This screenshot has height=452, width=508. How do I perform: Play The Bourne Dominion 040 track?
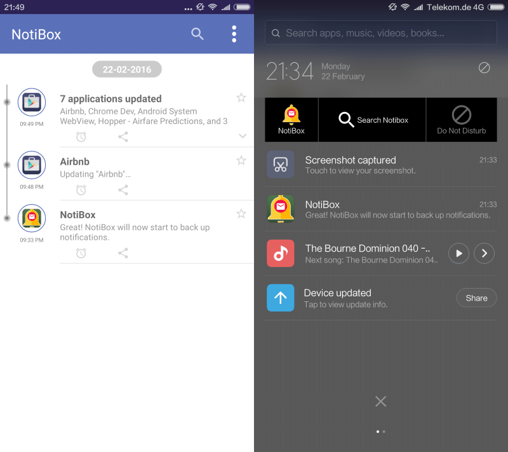coord(458,253)
